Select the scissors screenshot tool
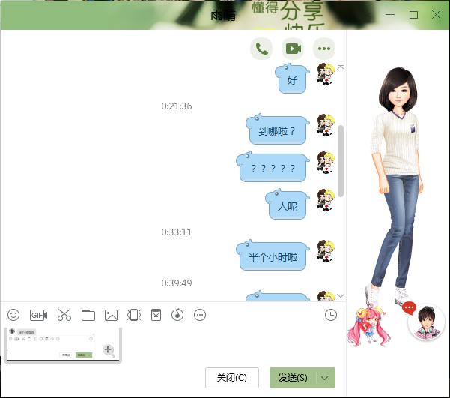Viewport: 450px width, 398px height. [64, 315]
